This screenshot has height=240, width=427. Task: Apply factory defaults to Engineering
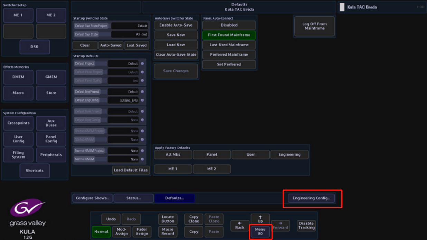pos(290,155)
